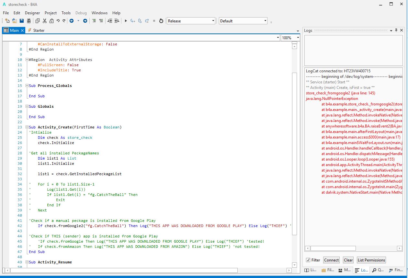Click the Cut scissors icon
This screenshot has width=408, height=278.
[x=45, y=21]
